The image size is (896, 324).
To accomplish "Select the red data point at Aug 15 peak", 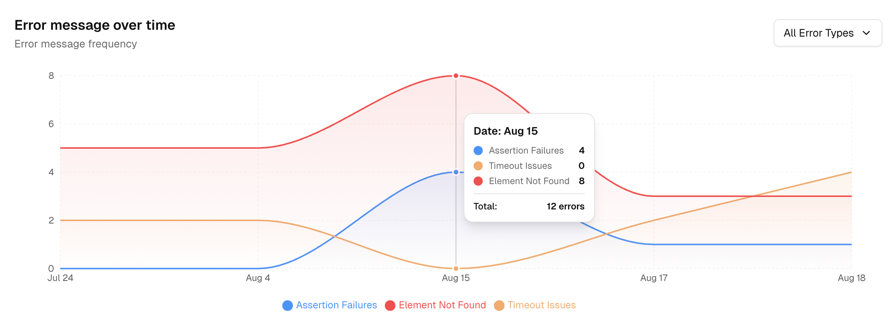I will pyautogui.click(x=456, y=75).
